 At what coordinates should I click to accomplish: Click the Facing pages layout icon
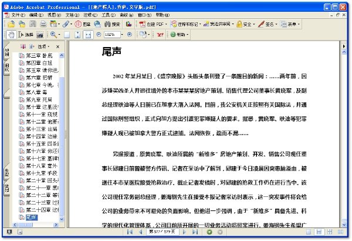tap(340, 232)
